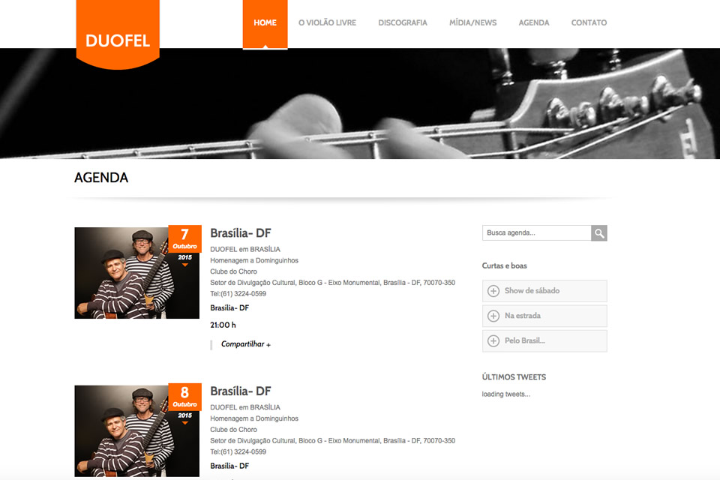The image size is (720, 480).
Task: Click the DUOFEL orange logo badge
Action: click(x=118, y=34)
